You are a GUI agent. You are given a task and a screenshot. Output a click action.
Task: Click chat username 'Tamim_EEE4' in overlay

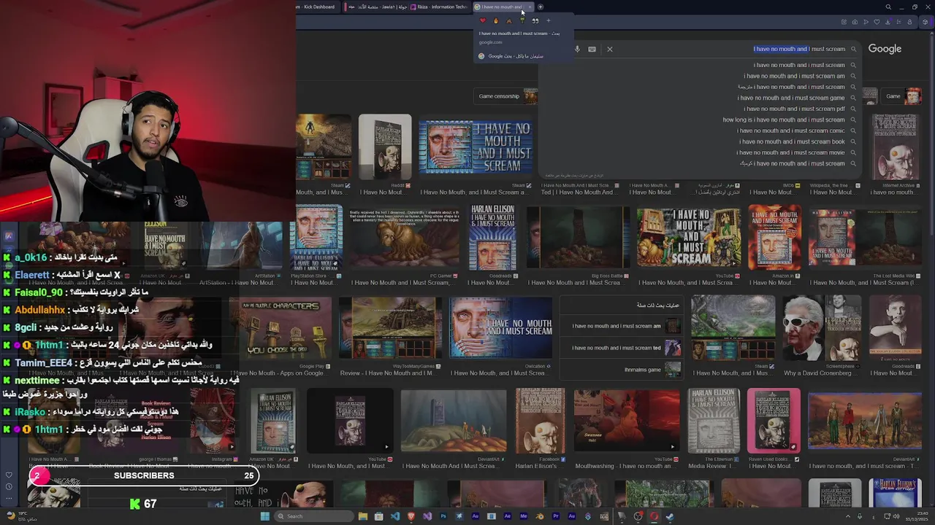point(43,363)
